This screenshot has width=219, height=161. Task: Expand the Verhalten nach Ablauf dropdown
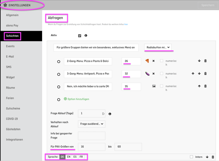click(92, 124)
